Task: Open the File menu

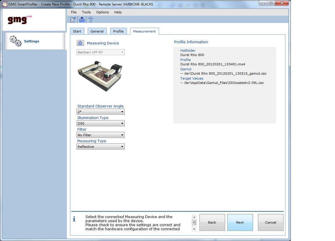Action: pyautogui.click(x=74, y=12)
